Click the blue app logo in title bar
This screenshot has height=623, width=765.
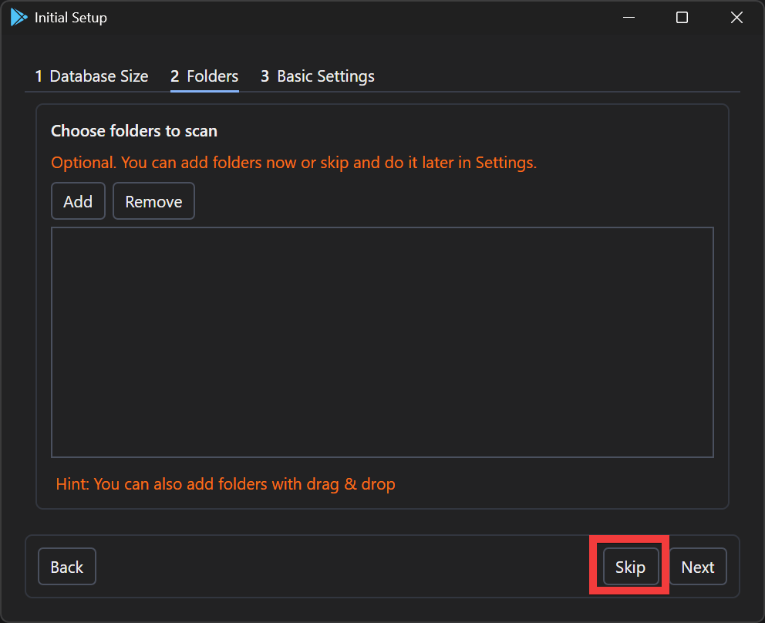pos(19,17)
